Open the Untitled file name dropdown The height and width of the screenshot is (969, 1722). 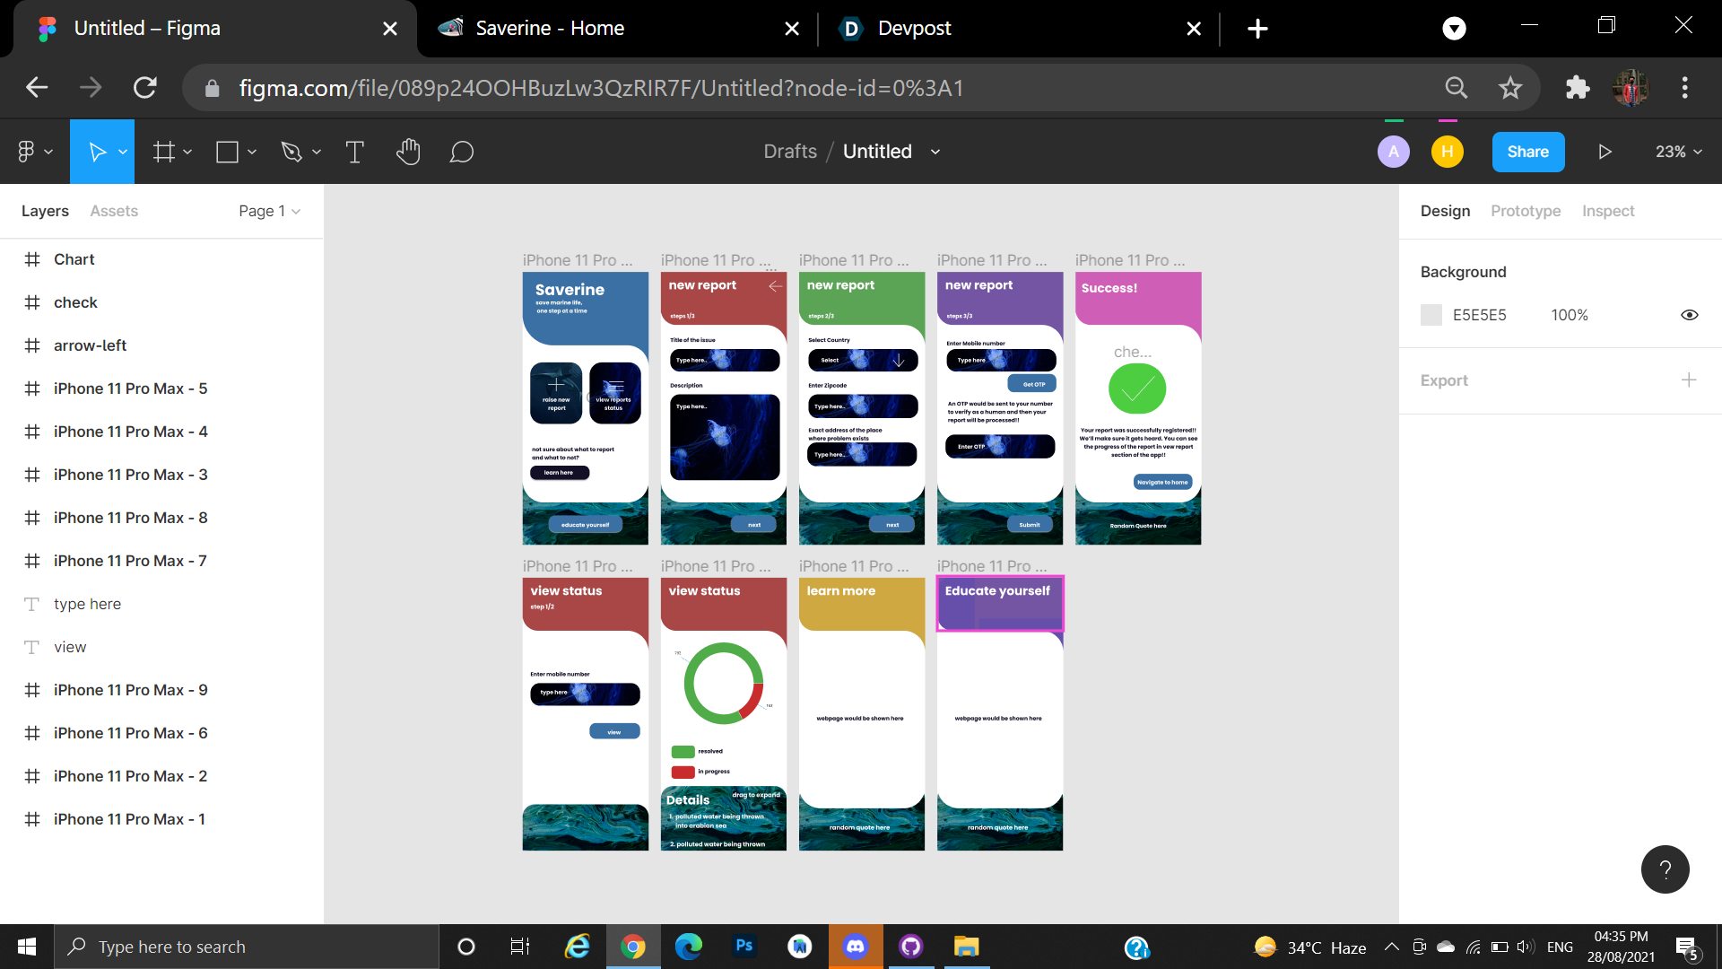935,152
